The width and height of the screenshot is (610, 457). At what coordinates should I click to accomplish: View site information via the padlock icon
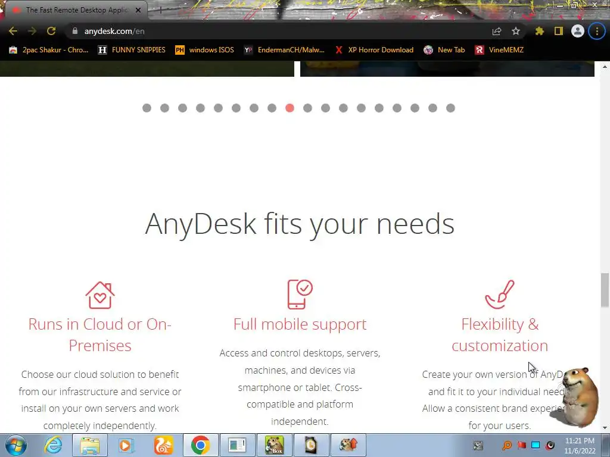click(75, 31)
